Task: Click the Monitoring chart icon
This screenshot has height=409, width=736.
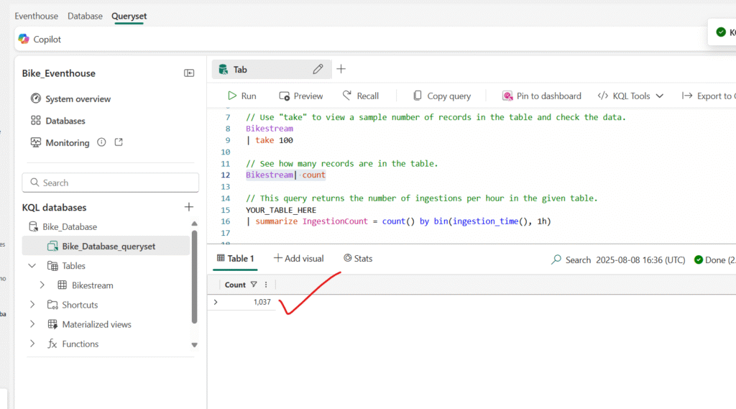Action: coord(36,142)
